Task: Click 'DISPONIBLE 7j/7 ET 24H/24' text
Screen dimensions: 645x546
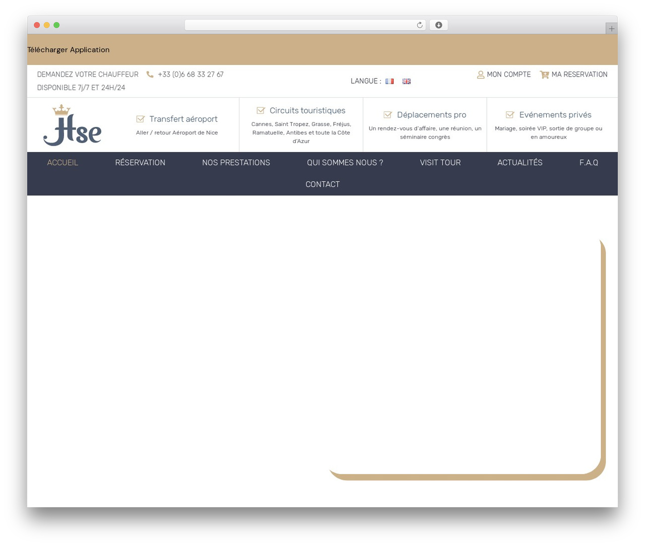Action: point(81,88)
